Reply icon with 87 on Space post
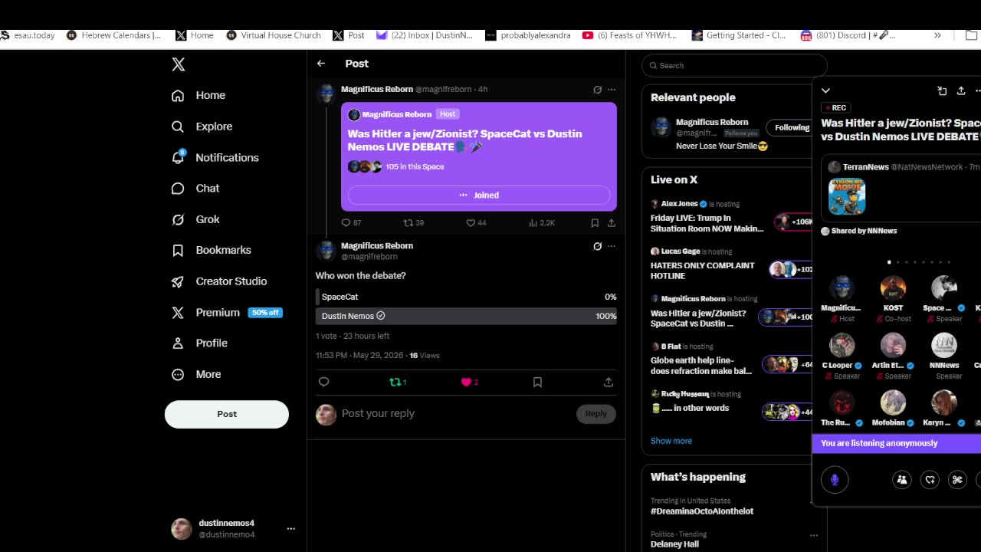Image resolution: width=981 pixels, height=552 pixels. 351,223
